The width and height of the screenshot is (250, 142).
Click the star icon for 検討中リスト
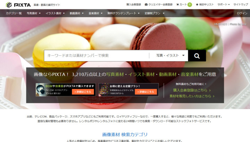click(197, 5)
